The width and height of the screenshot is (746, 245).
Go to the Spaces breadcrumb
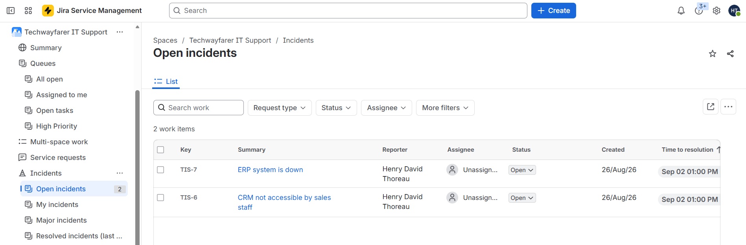click(165, 40)
